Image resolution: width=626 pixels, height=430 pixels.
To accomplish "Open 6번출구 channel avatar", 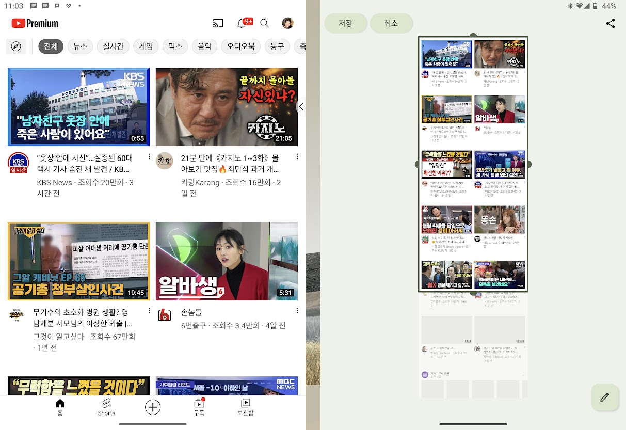I will (165, 315).
